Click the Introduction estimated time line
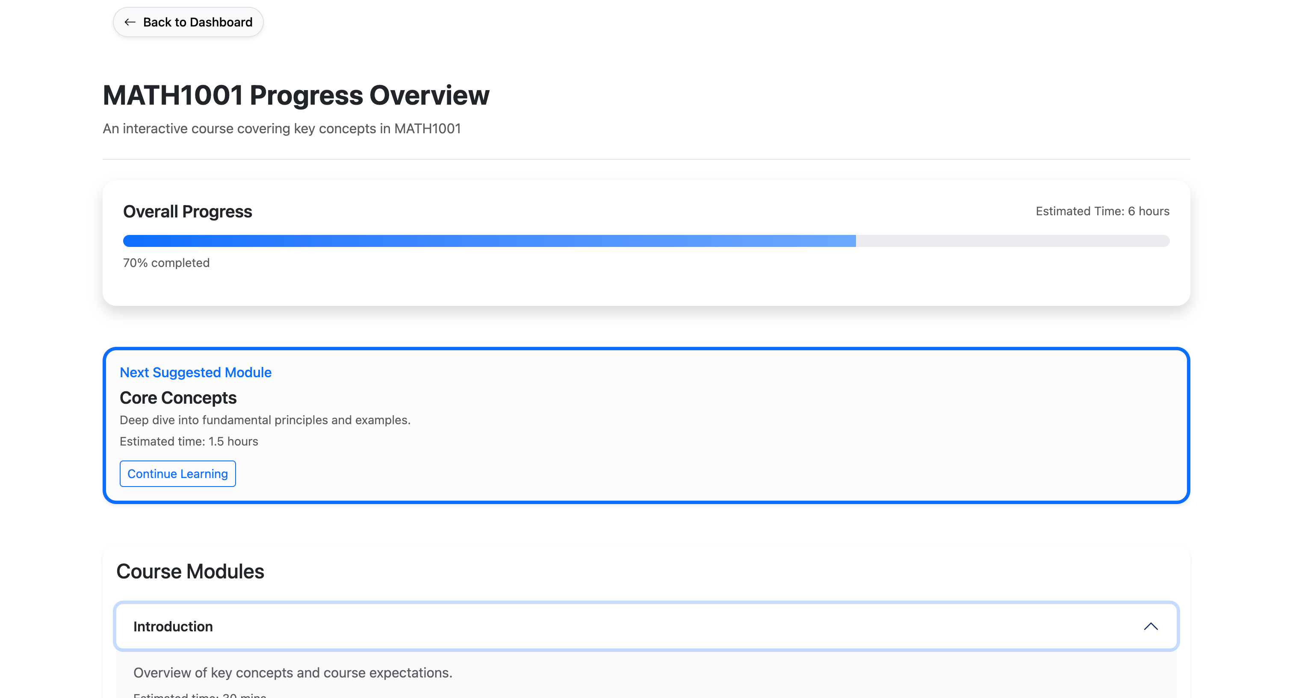1293x698 pixels. [x=200, y=695]
